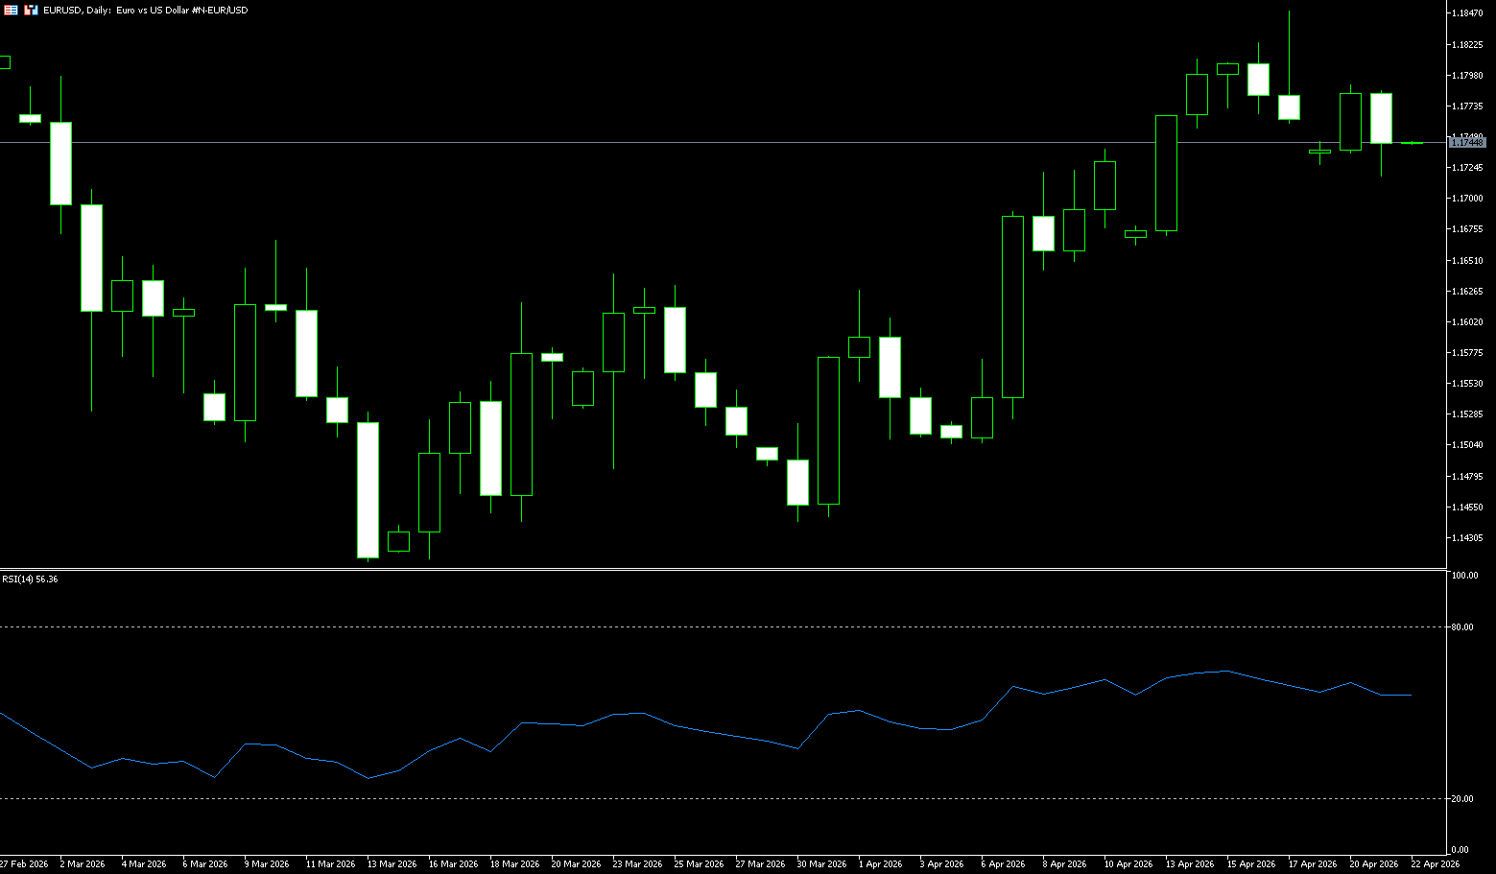Image resolution: width=1496 pixels, height=874 pixels.
Task: Select the 1.16020 price axis label
Action: (1467, 322)
